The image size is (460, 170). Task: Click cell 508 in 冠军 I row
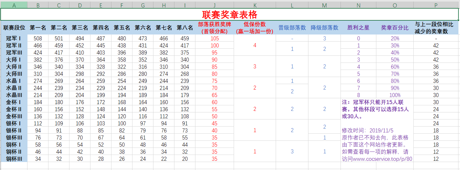pos(38,38)
